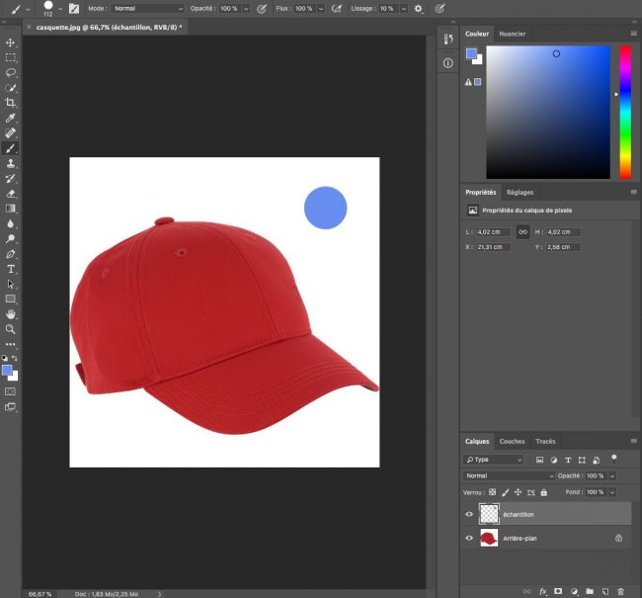Screen dimensions: 642x598
Task: Open layer Opacité dropdown arrow
Action: point(612,475)
